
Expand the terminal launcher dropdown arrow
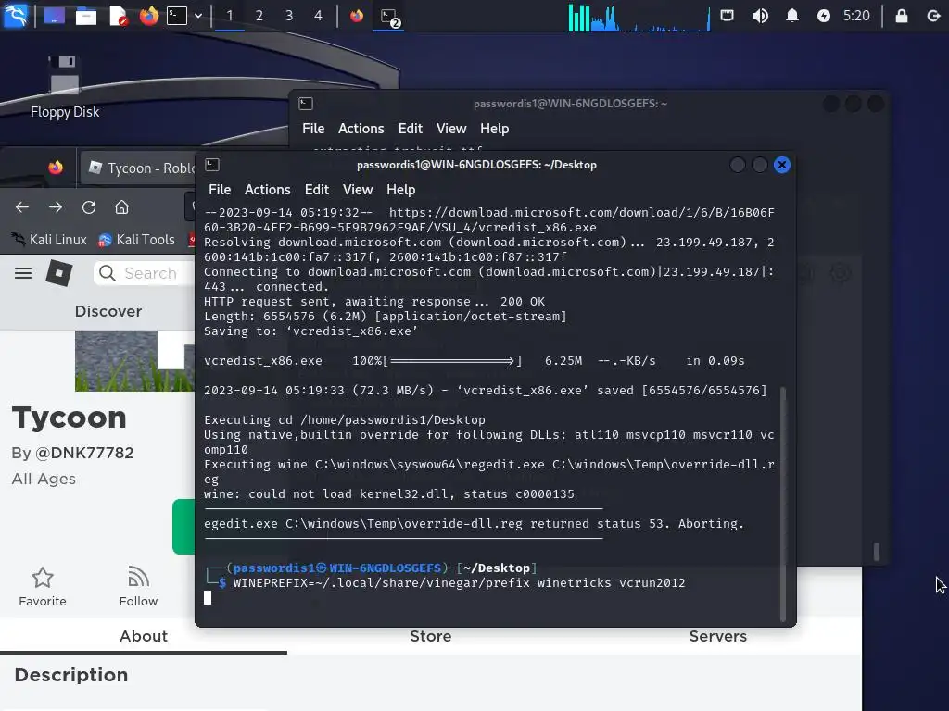pyautogui.click(x=198, y=16)
